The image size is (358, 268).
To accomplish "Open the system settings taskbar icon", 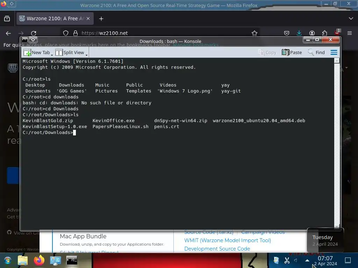I will pos(56,260).
